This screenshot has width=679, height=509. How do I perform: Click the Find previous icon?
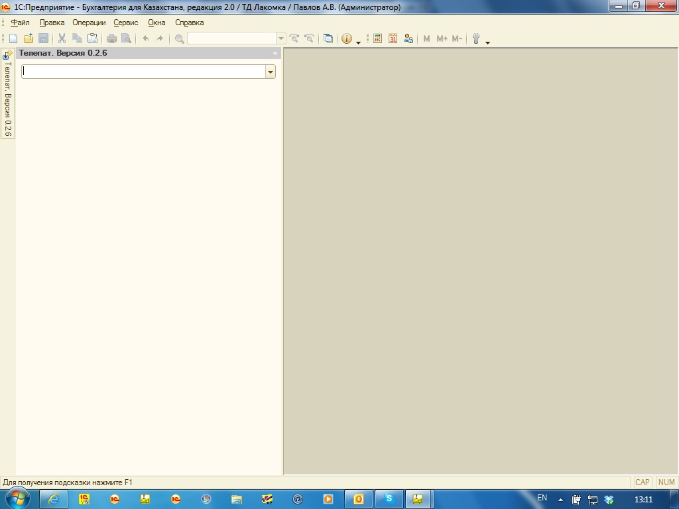click(309, 38)
